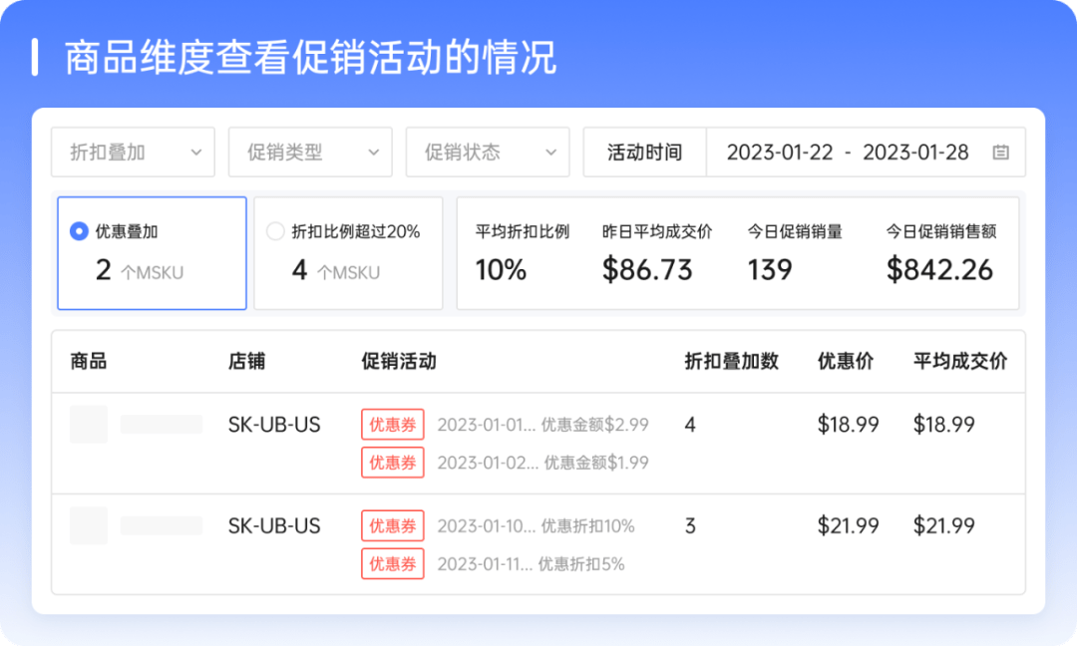The height and width of the screenshot is (646, 1077).
Task: Click the 折扣叠加数 column header
Action: [x=731, y=361]
